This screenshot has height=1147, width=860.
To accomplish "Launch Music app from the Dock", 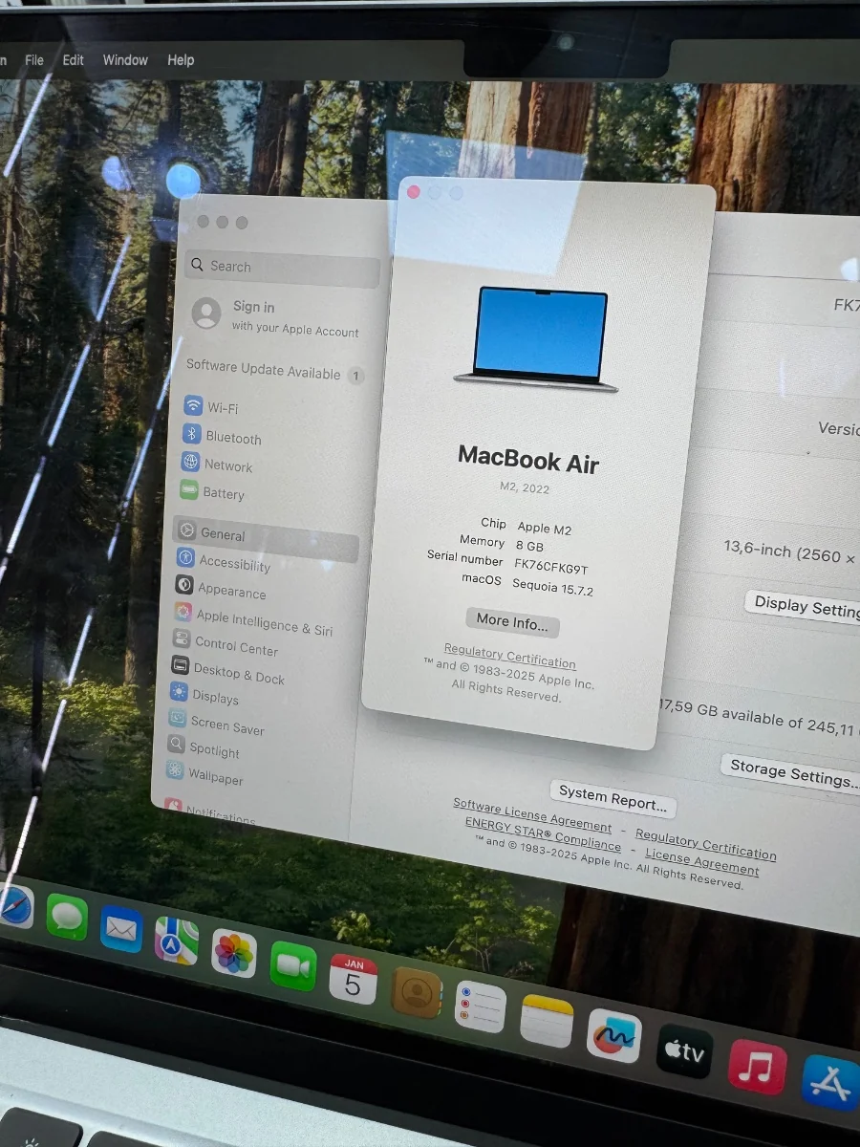I will coord(757,1067).
